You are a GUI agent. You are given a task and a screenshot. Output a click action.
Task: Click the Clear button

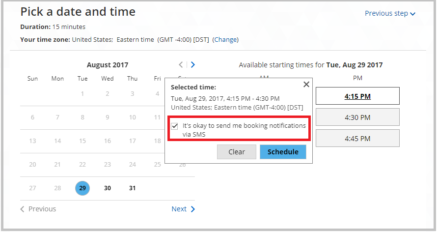point(237,152)
